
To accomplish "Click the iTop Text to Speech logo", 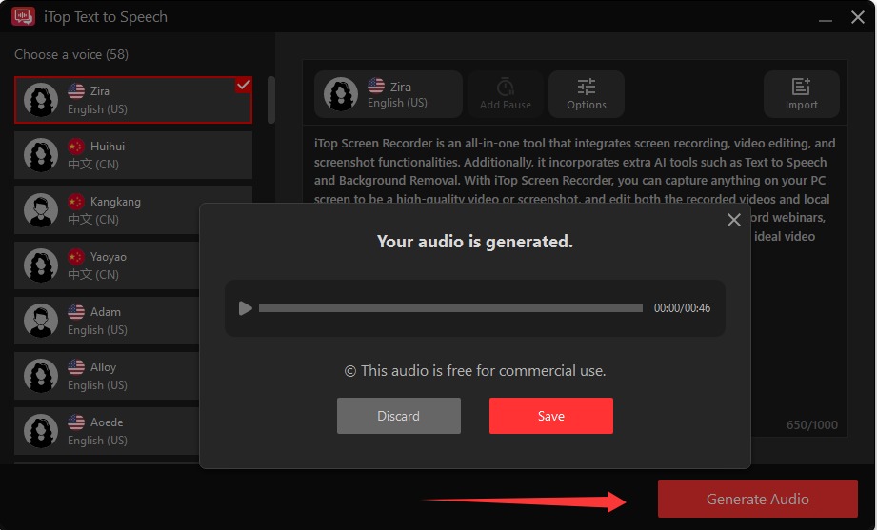I will (x=23, y=16).
